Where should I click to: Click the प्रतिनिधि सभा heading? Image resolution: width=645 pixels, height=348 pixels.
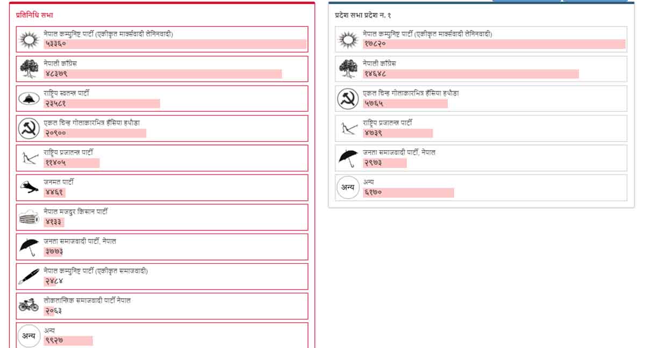[x=35, y=15]
